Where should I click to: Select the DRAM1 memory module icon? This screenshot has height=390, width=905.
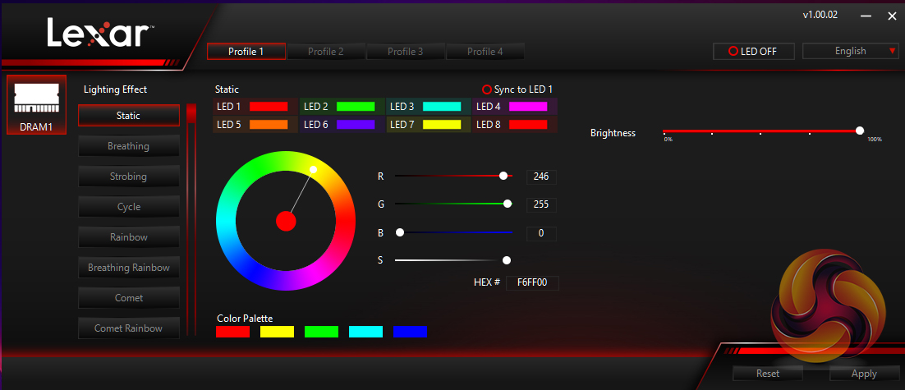[36, 104]
